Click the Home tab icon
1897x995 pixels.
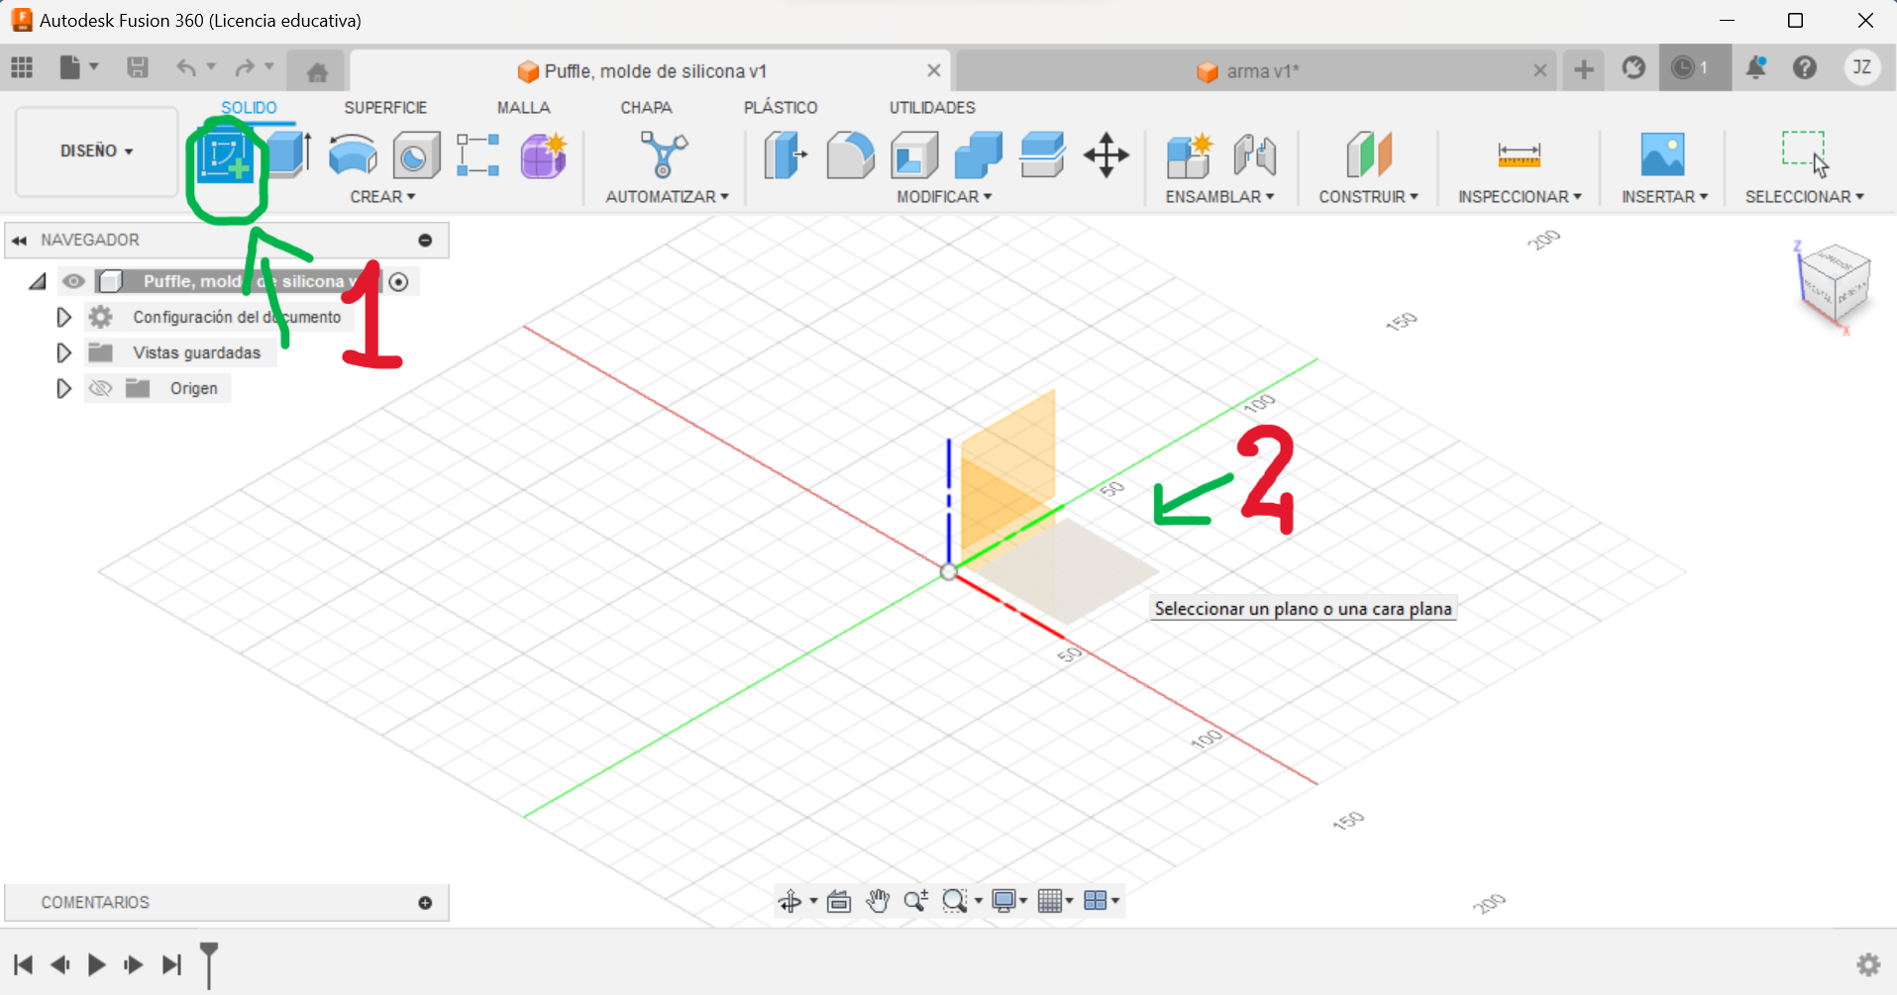tap(317, 71)
